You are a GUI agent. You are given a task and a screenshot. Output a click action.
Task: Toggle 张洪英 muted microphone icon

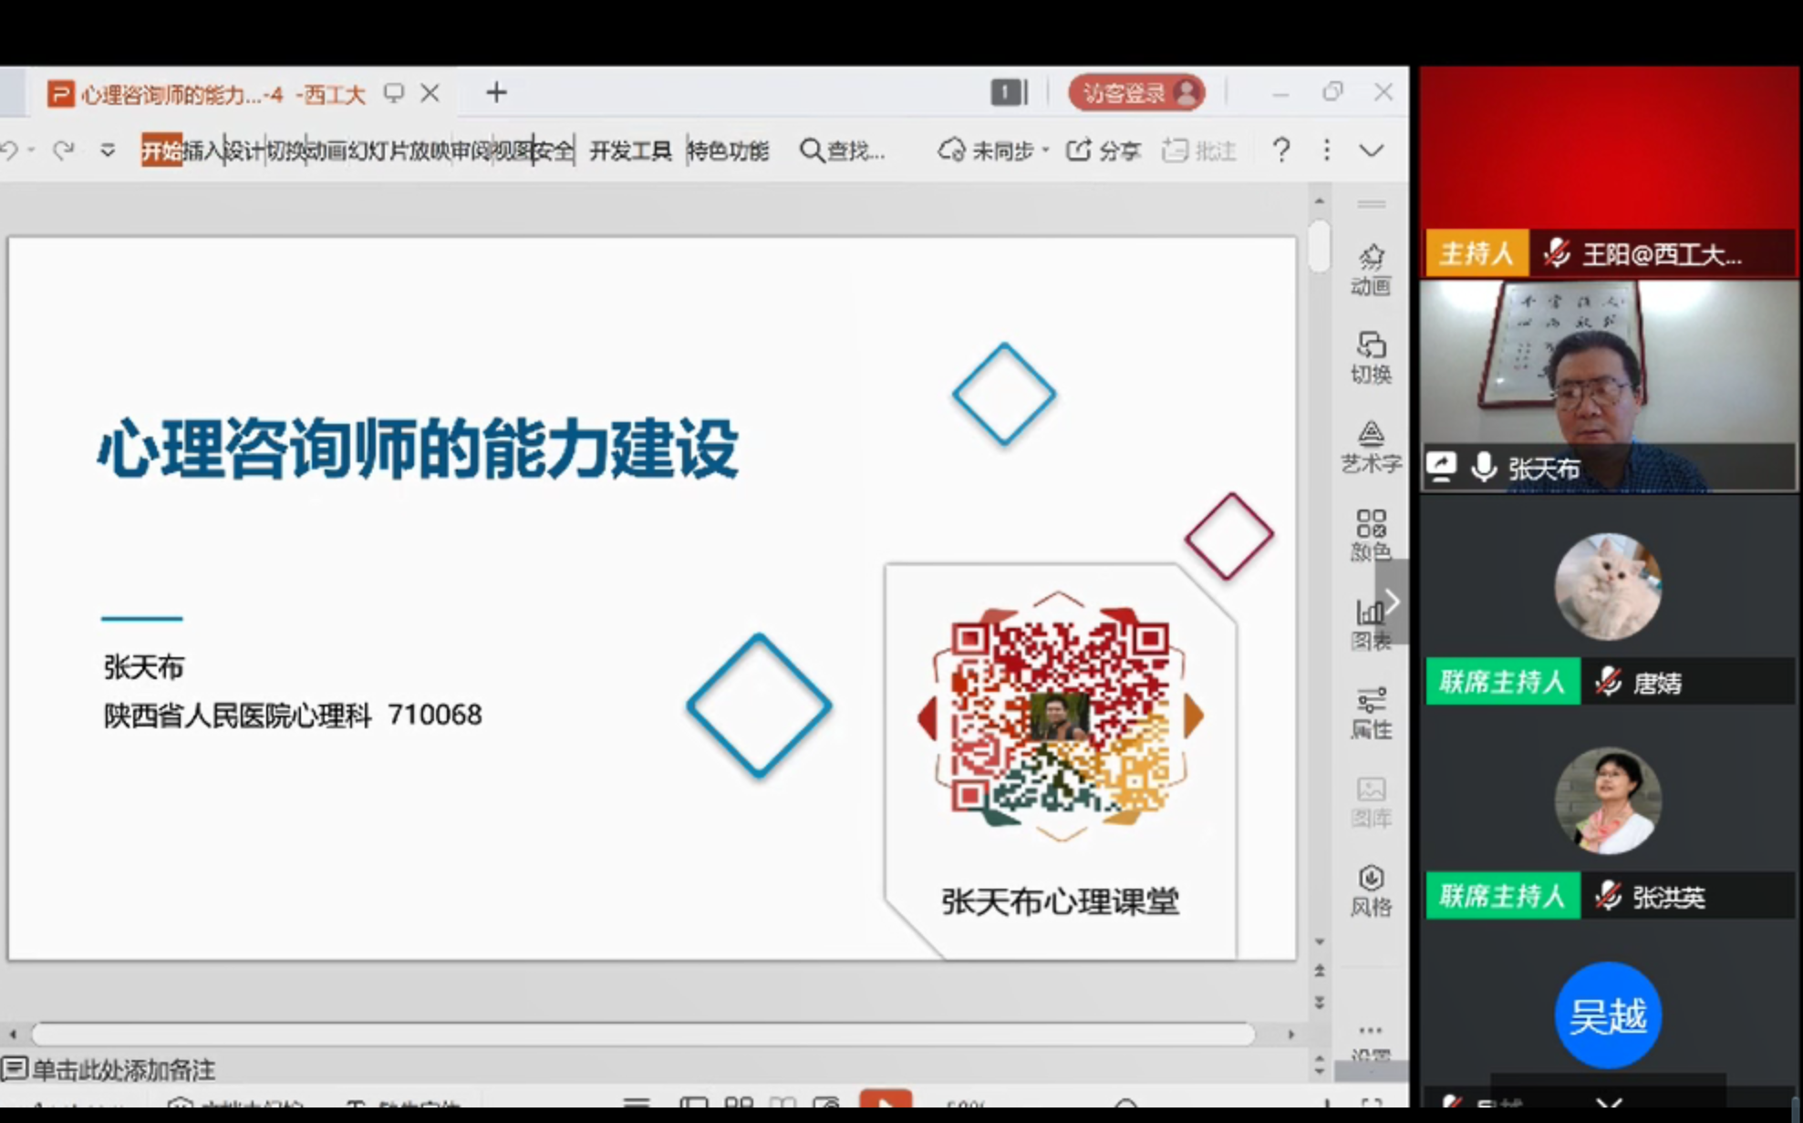pos(1609,896)
